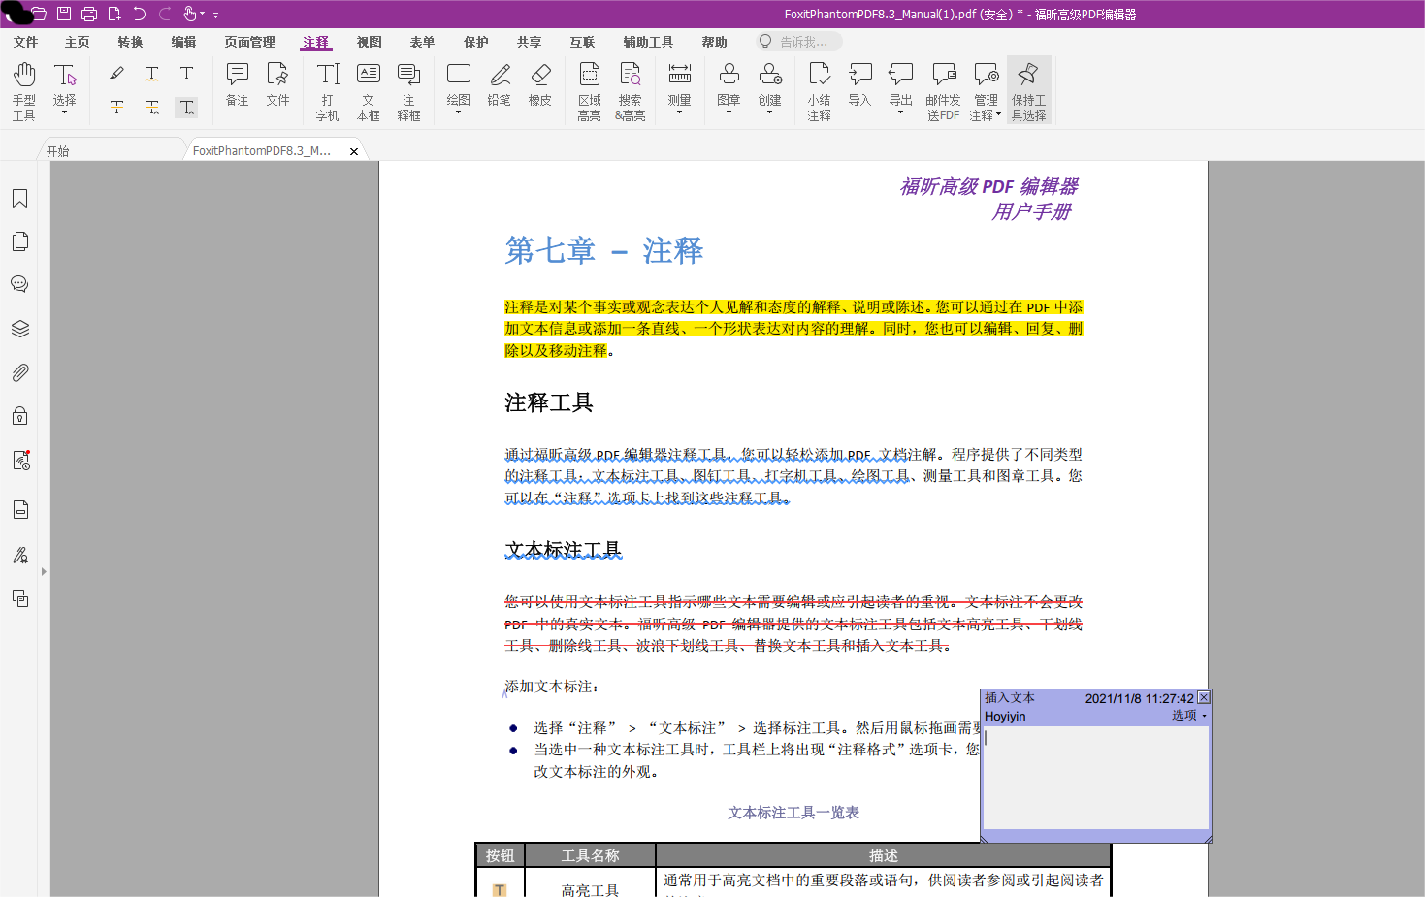Image resolution: width=1425 pixels, height=897 pixels.
Task: Click the highlighted paragraph starting 注释是对某个事实
Action: coord(793,329)
